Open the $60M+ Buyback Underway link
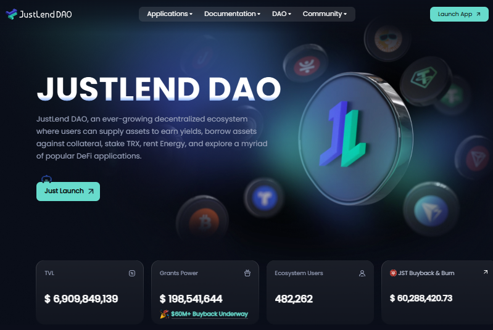493x330 pixels. coord(209,314)
